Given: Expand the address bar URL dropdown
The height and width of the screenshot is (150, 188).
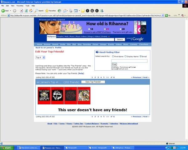Looking at the screenshot, I should pyautogui.click(x=165, y=15).
